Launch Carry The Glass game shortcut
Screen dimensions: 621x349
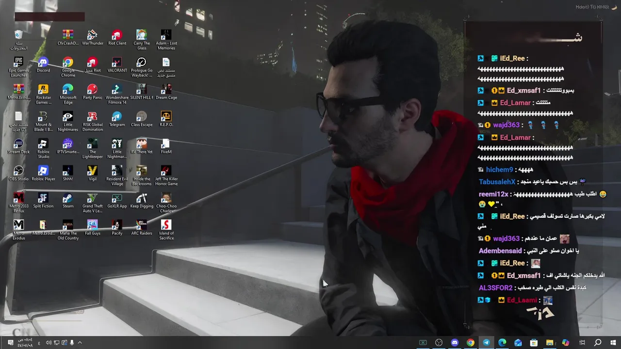click(x=142, y=40)
